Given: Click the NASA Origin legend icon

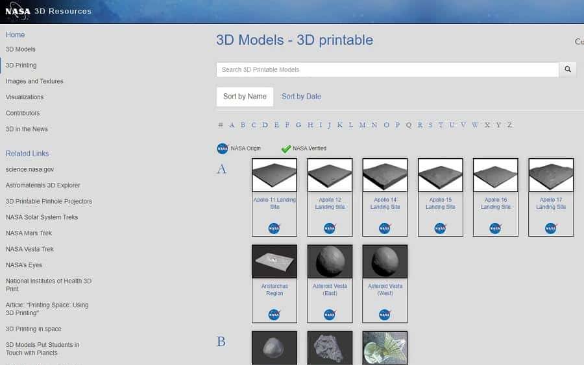Looking at the screenshot, I should pos(223,148).
